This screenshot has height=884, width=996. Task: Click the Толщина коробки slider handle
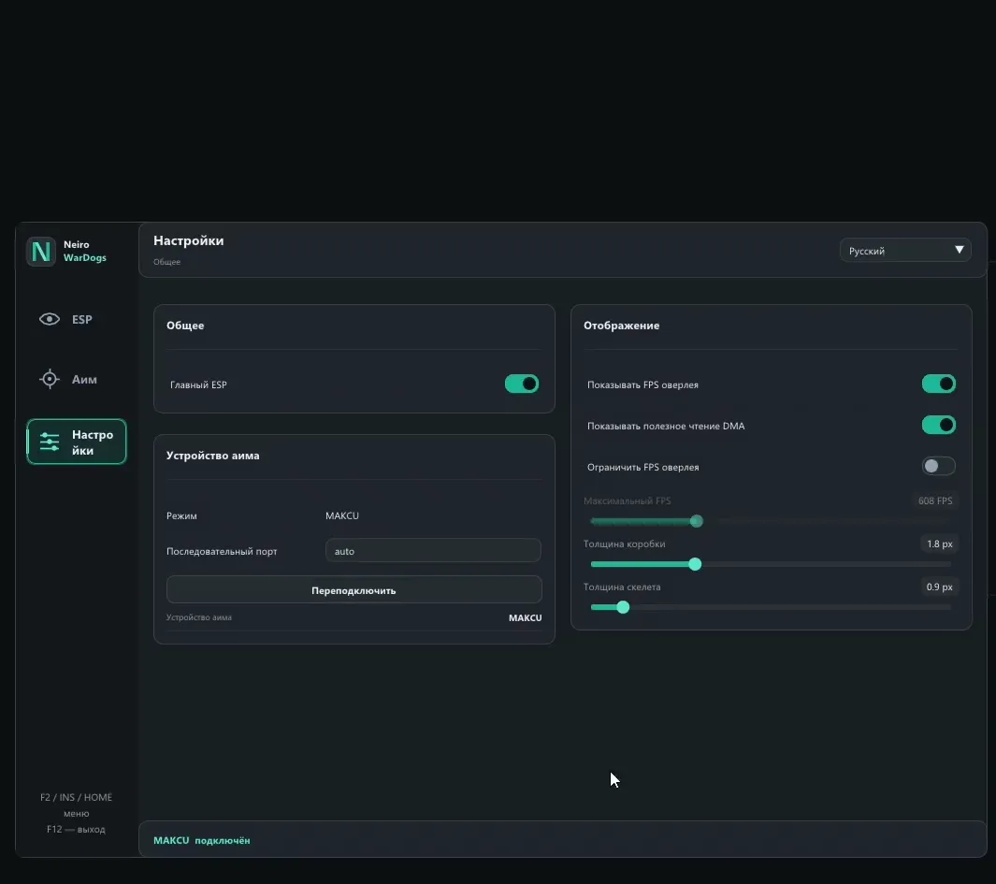(695, 564)
